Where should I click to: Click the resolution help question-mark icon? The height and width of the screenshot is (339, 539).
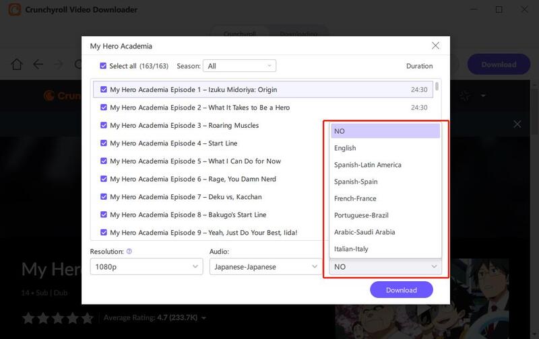pyautogui.click(x=129, y=251)
